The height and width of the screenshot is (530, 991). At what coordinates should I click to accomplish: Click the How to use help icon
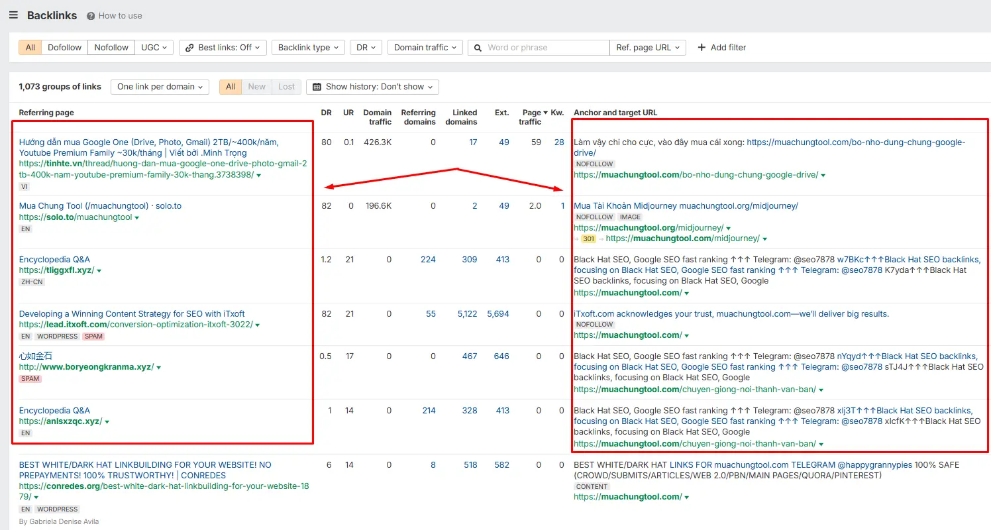[x=91, y=16]
